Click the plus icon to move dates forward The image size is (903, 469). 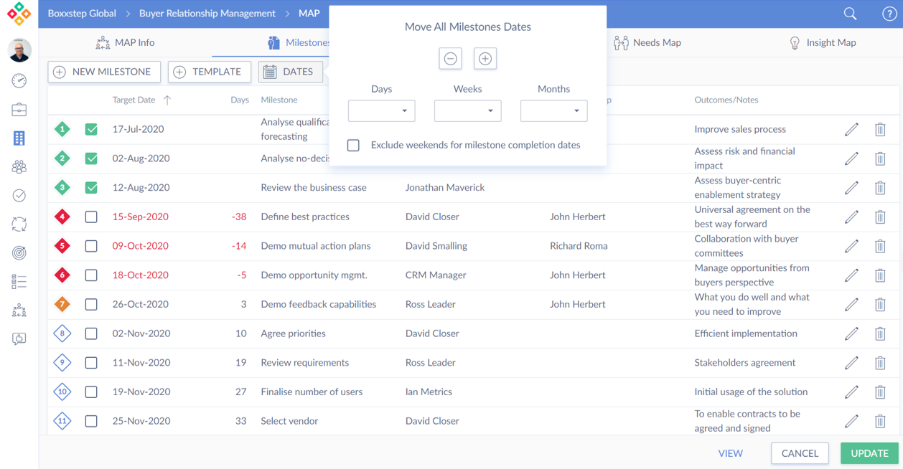[485, 59]
